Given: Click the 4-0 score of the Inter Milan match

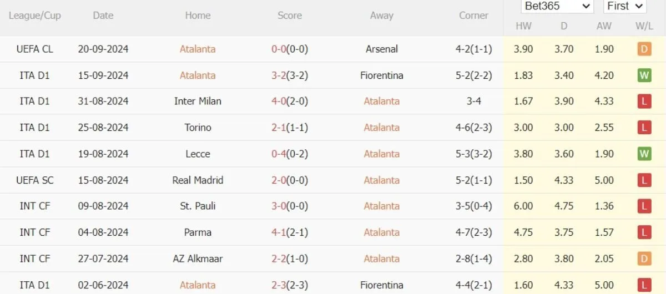Looking at the screenshot, I should point(279,101).
